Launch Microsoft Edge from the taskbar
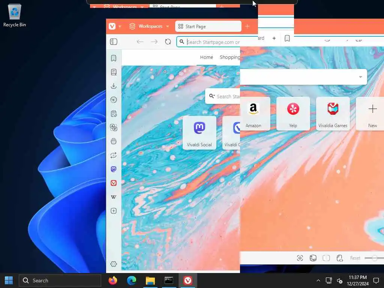 point(132,280)
